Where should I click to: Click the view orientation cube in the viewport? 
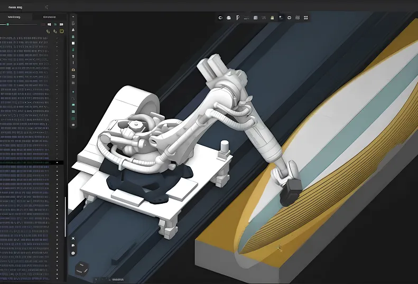point(82,268)
